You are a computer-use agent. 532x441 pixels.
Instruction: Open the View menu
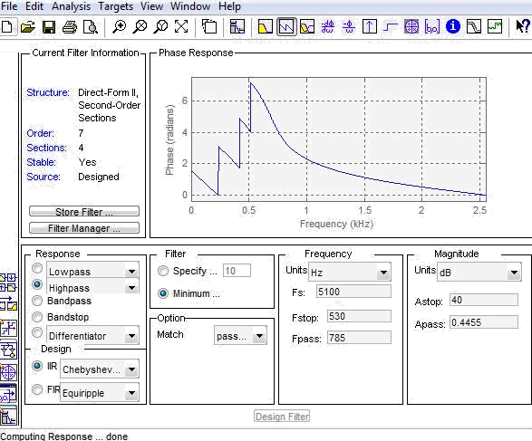[x=151, y=6]
